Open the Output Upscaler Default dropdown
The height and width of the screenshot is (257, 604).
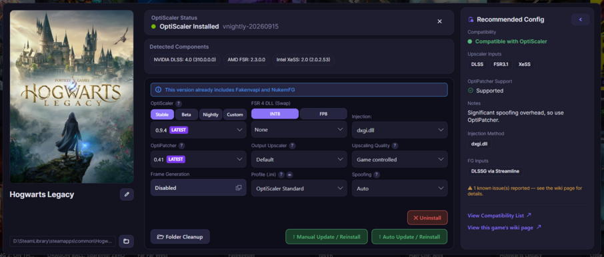tap(299, 159)
